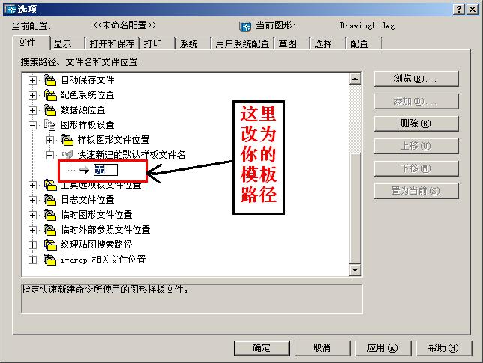Image resolution: width=483 pixels, height=363 pixels.
Task: Switch to the 用户系统配置 tab
Action: coord(242,43)
